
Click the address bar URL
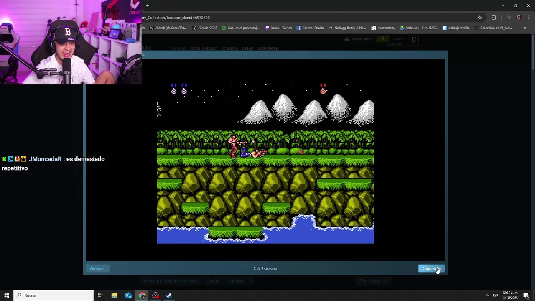pos(176,18)
